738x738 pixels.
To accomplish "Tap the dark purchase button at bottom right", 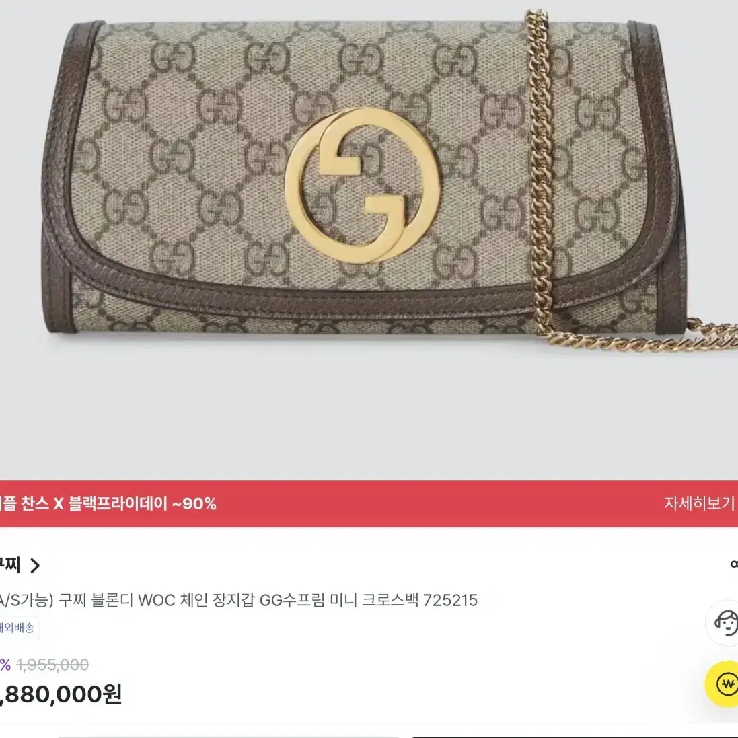I will click(575, 736).
